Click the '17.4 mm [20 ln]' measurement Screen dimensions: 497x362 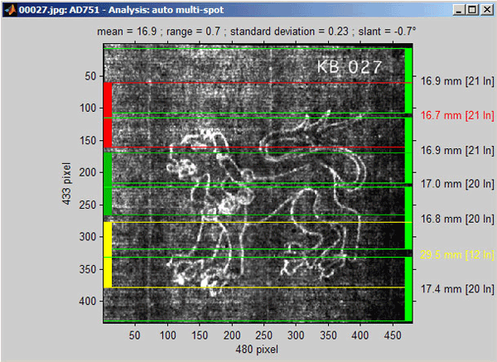click(457, 289)
